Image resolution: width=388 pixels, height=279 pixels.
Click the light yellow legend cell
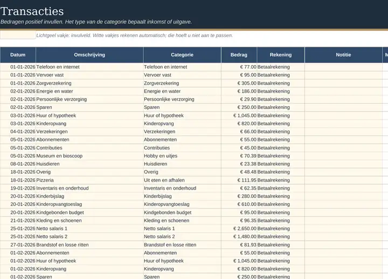(x=18, y=35)
